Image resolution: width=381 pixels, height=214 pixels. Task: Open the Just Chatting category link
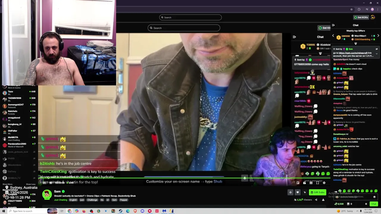61,200
